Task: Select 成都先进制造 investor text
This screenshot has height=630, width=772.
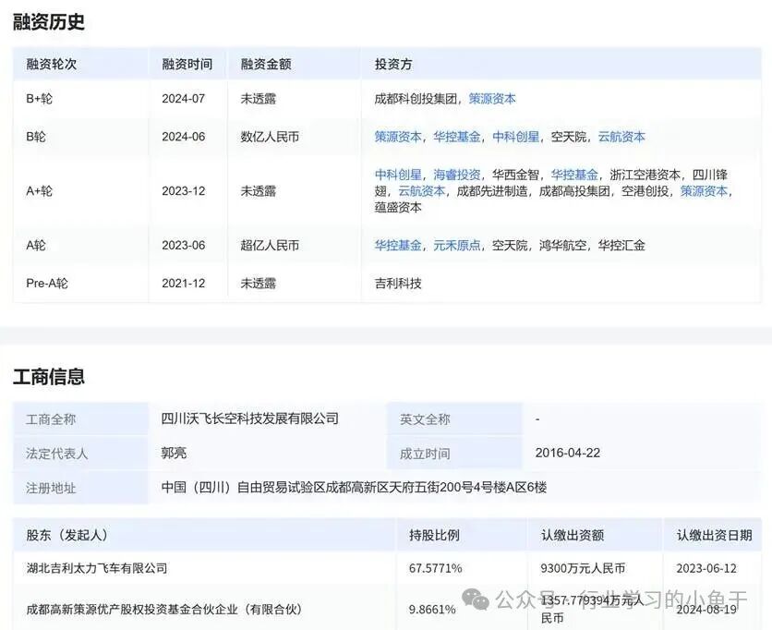Action: [492, 190]
